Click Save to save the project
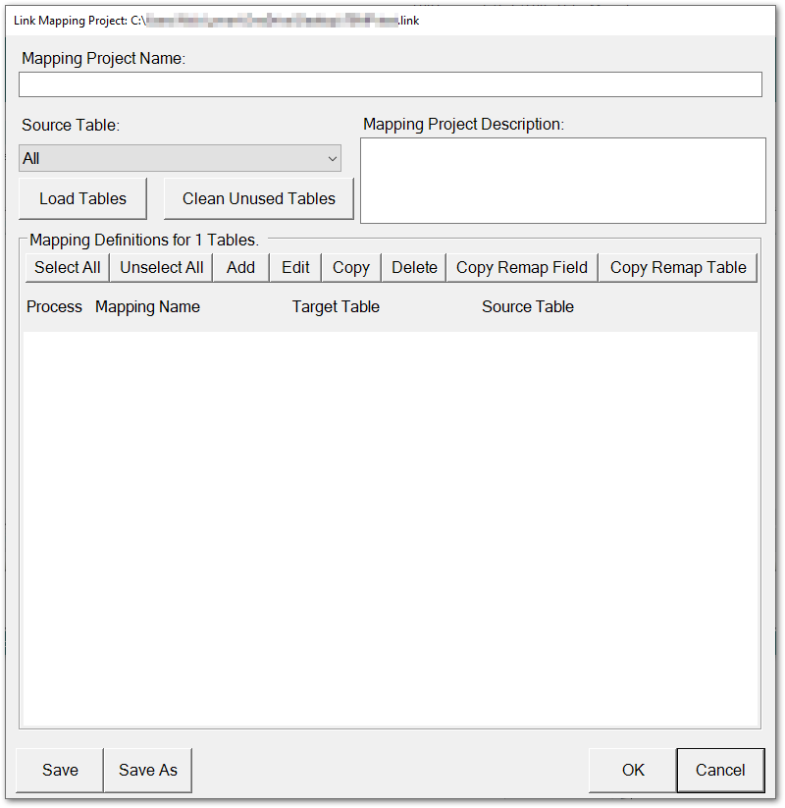This screenshot has width=785, height=808. coord(59,770)
